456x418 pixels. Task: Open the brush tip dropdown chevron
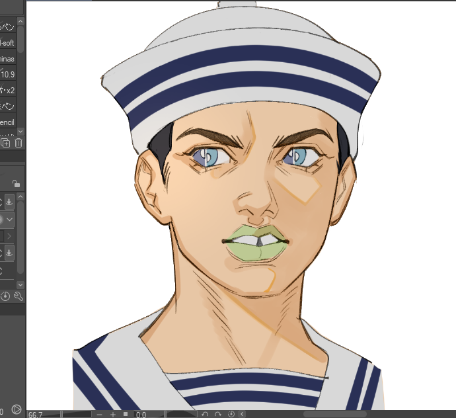9,220
